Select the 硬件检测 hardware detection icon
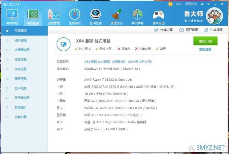229x154 pixels. (x=33, y=17)
